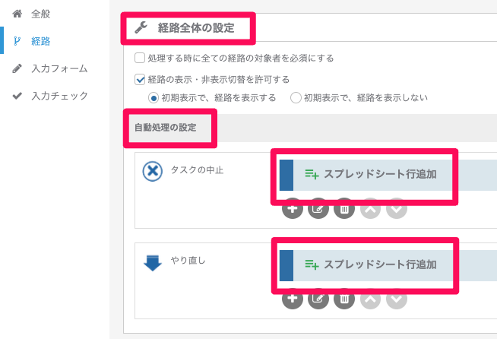Click move-up arrow under やり直し action
The height and width of the screenshot is (339, 497).
(370, 299)
